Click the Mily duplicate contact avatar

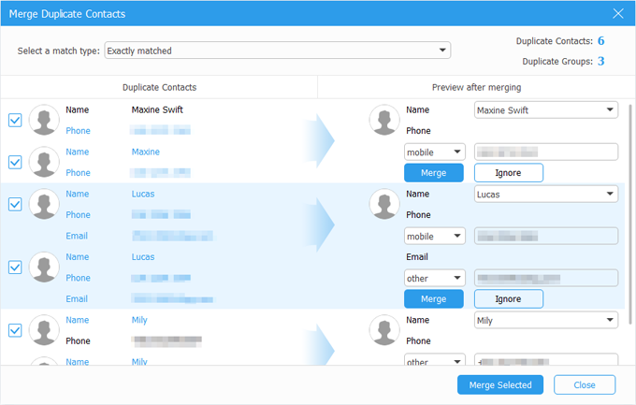(44, 330)
